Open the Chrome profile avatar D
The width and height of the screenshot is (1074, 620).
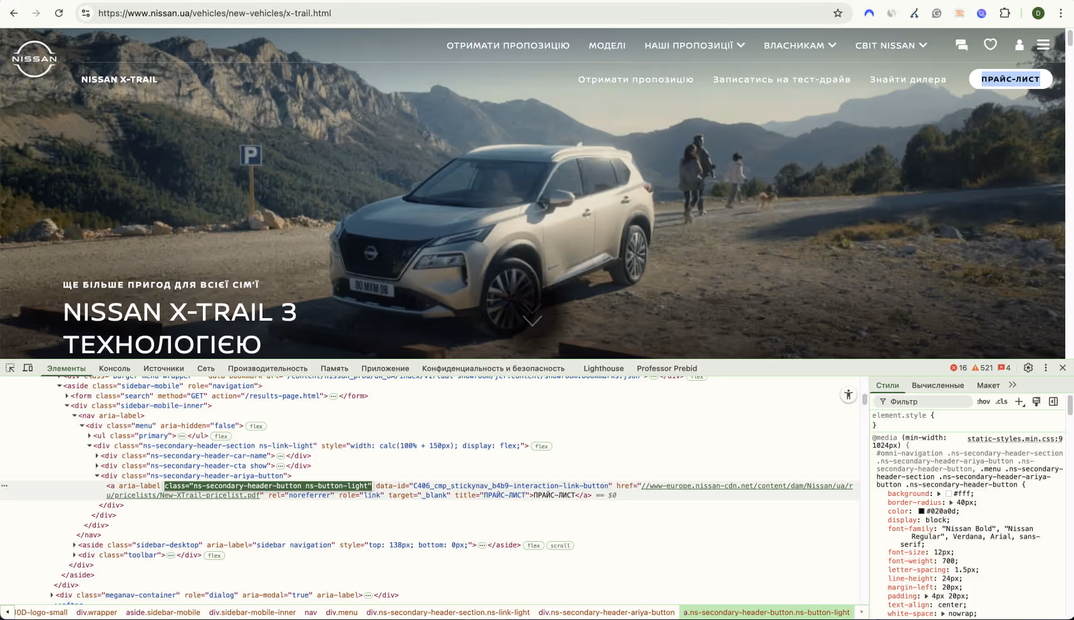pos(1038,13)
